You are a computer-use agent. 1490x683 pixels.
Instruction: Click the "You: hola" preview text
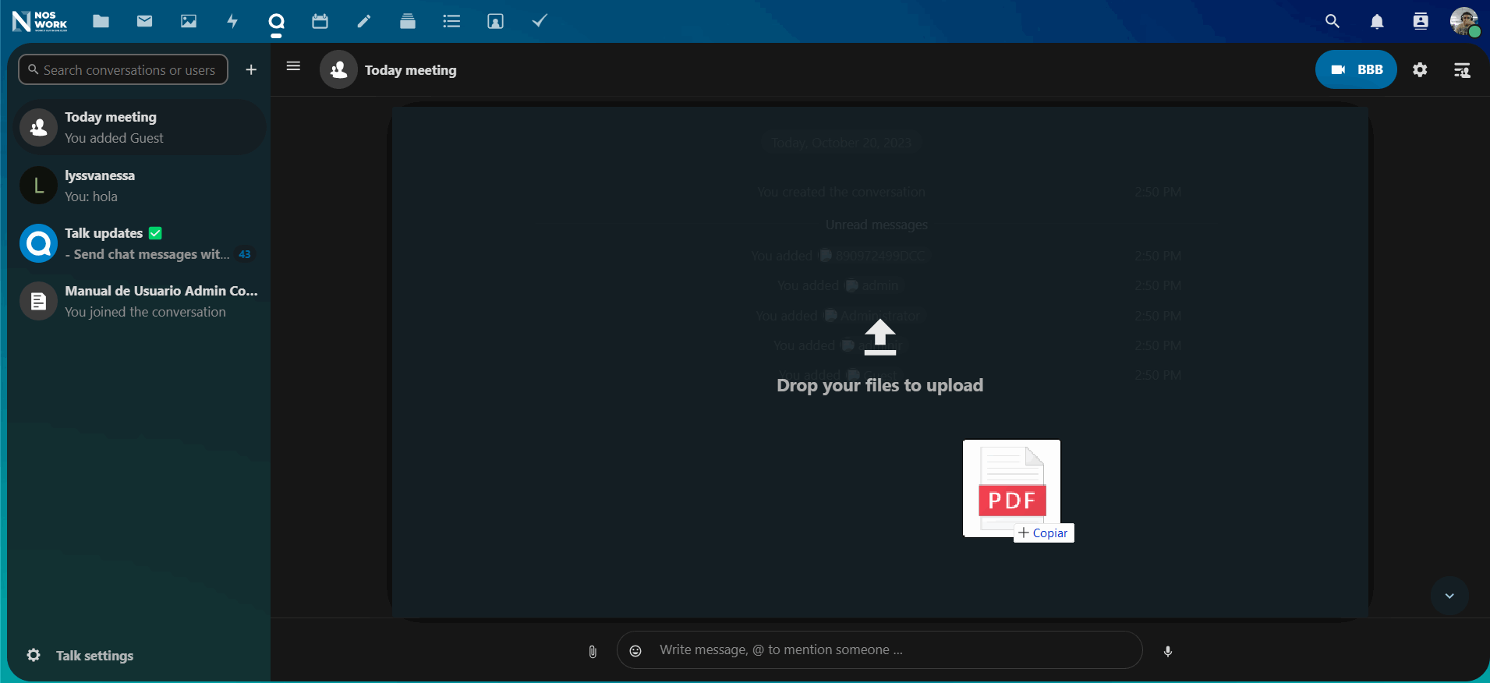point(91,196)
